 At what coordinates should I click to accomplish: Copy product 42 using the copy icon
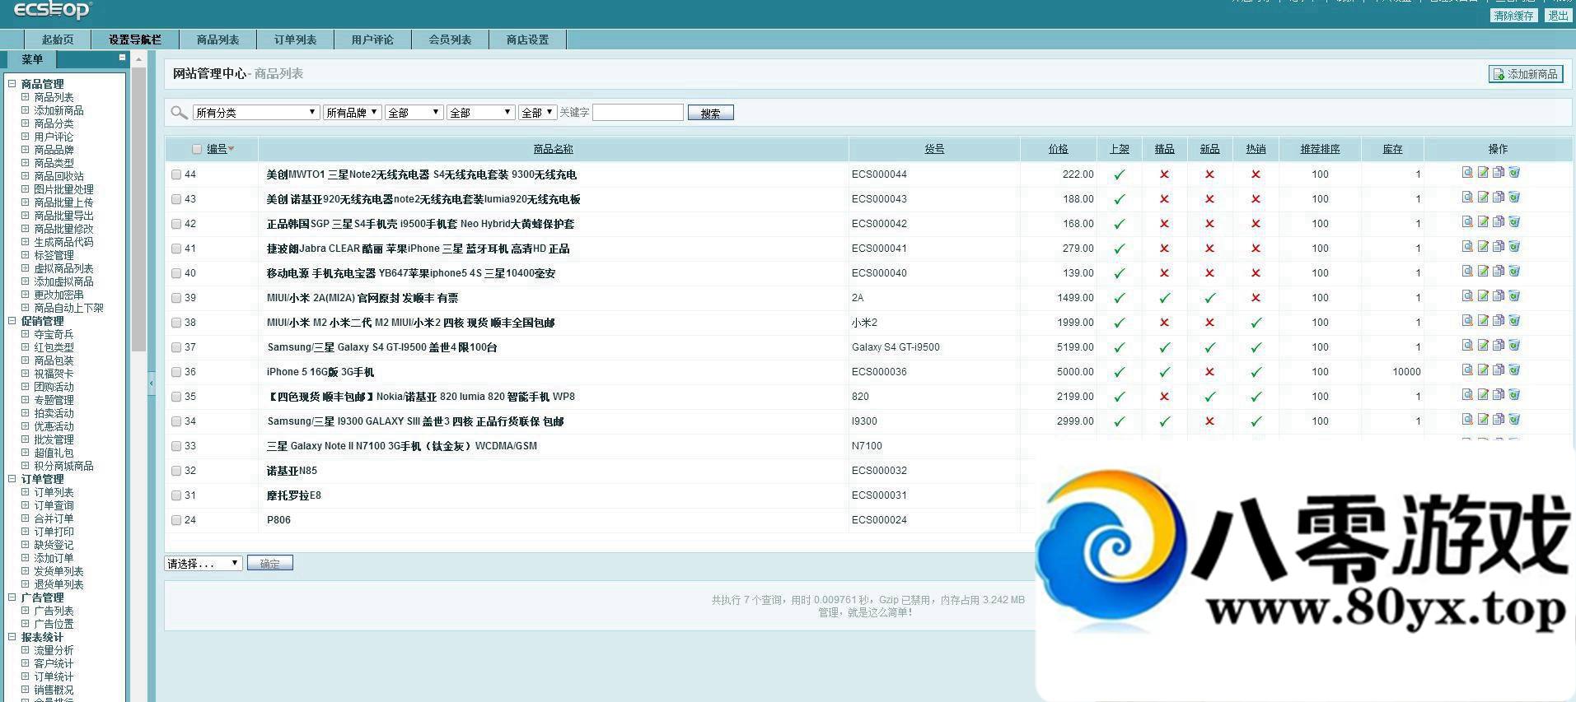tap(1499, 222)
